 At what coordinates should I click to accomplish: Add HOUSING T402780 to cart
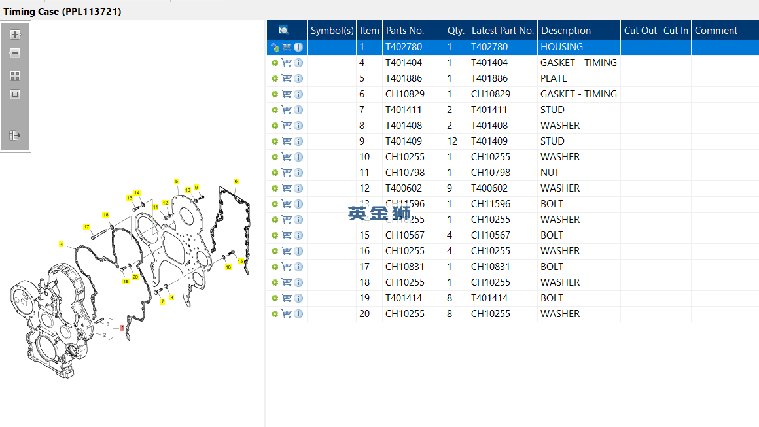click(x=287, y=47)
